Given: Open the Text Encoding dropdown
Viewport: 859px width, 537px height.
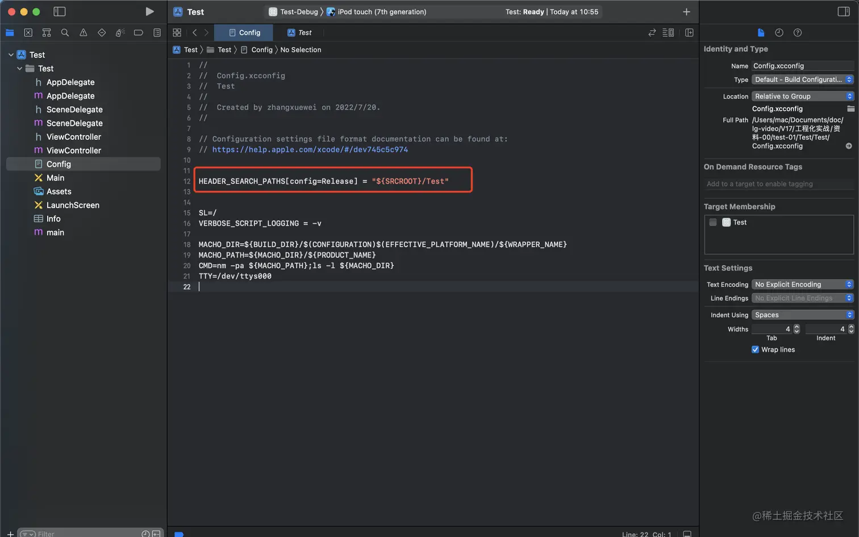Looking at the screenshot, I should point(803,285).
